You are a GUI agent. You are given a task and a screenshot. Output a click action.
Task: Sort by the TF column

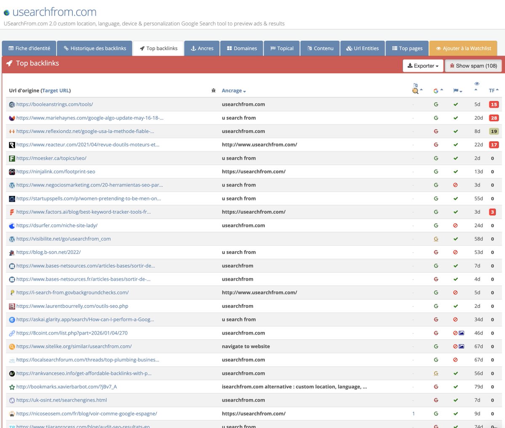[x=494, y=90]
